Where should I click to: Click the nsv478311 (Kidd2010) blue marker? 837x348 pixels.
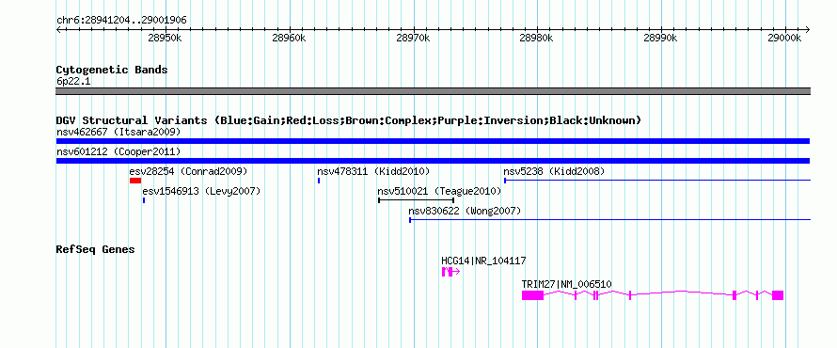click(x=319, y=181)
